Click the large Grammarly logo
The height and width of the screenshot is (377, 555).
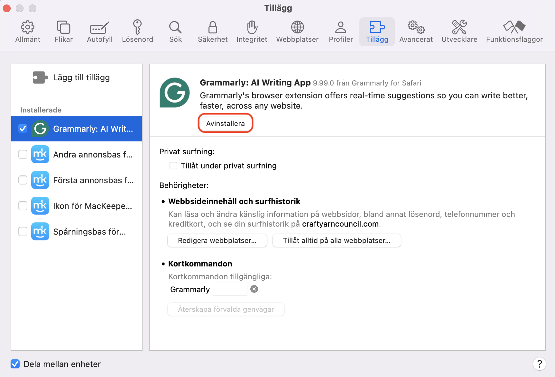[175, 93]
